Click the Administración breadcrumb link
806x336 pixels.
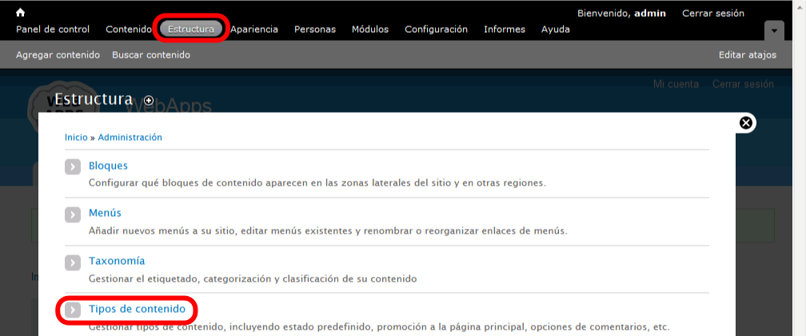point(130,138)
